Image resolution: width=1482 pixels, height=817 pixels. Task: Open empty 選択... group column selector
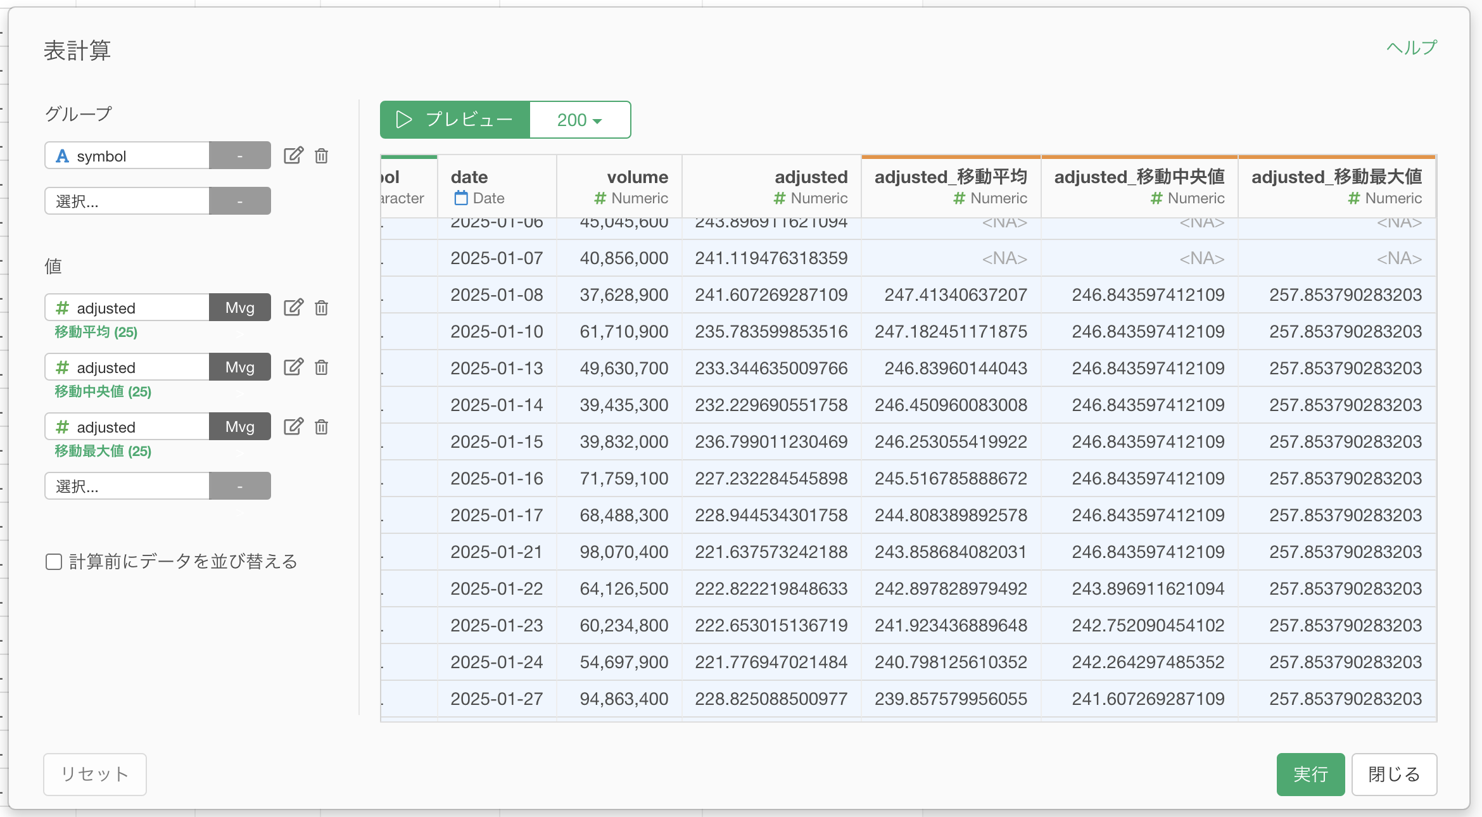[127, 201]
